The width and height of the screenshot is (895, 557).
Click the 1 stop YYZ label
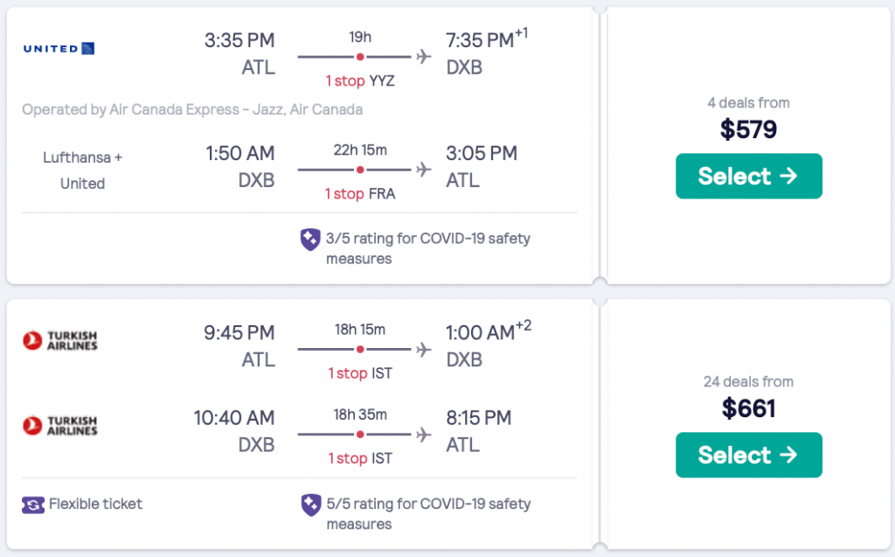coord(361,80)
